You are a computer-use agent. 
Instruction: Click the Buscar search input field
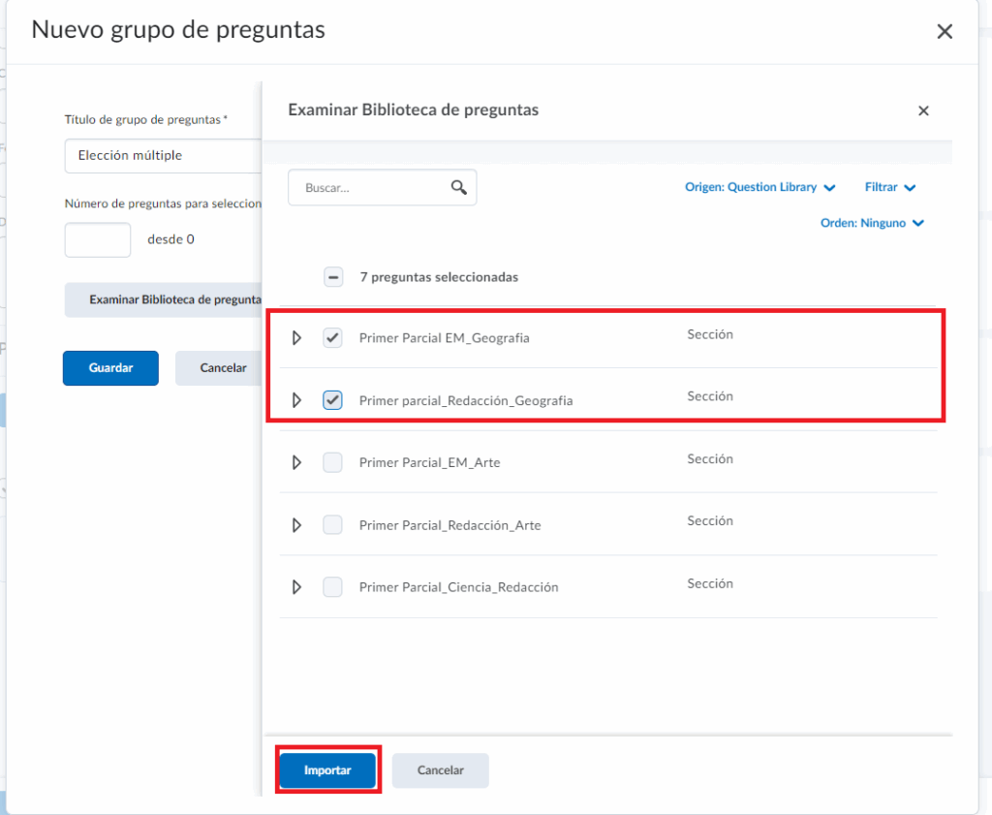(368, 188)
